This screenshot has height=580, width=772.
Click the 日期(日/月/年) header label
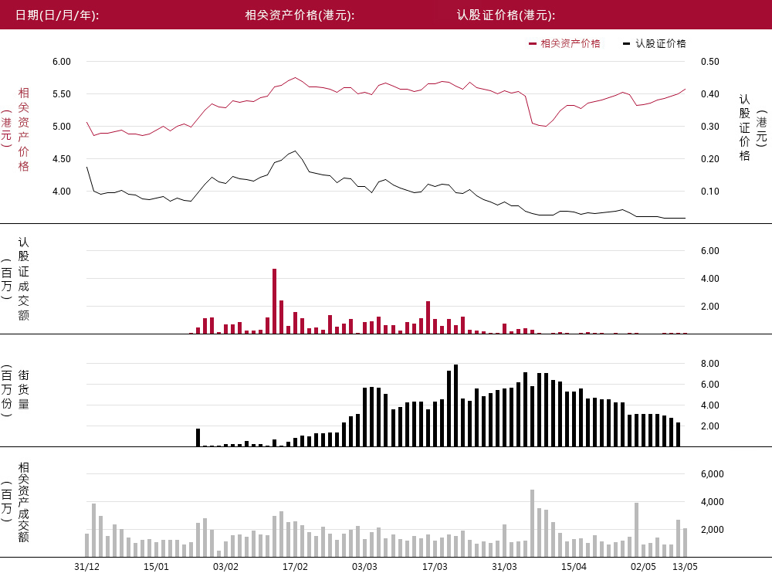click(57, 15)
